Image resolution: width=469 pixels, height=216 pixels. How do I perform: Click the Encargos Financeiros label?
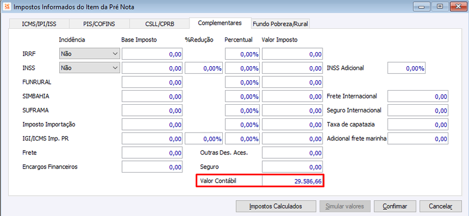coord(50,167)
